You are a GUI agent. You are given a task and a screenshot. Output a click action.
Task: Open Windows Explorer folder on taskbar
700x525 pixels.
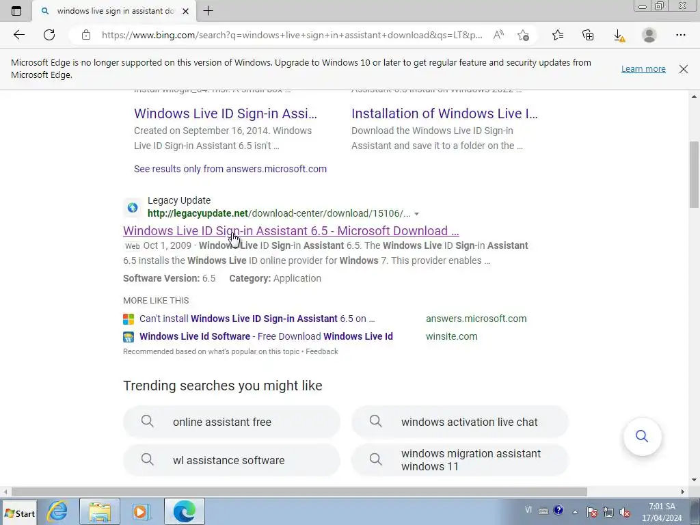click(100, 511)
